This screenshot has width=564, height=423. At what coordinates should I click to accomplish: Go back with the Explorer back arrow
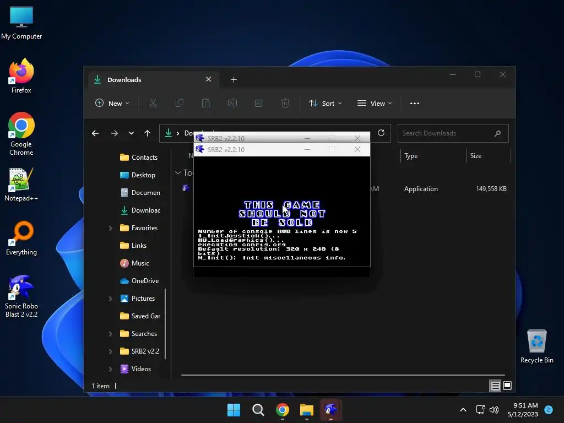(95, 133)
